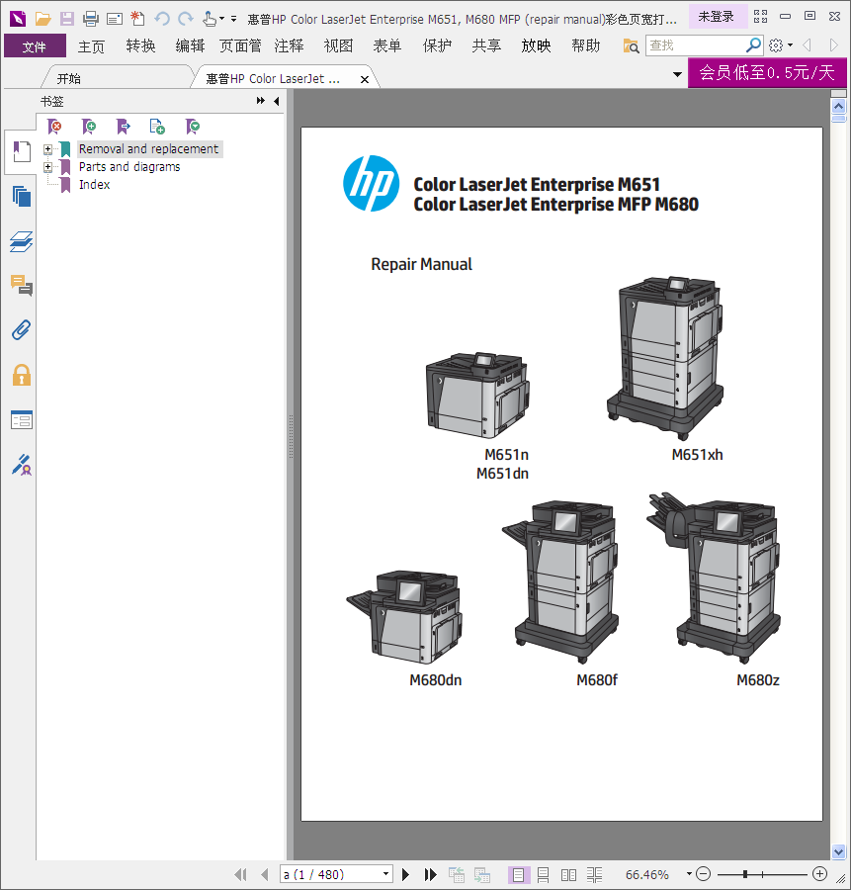Viewport: 851px width, 890px height.
Task: Open the Attachments paperclip panel
Action: click(22, 329)
